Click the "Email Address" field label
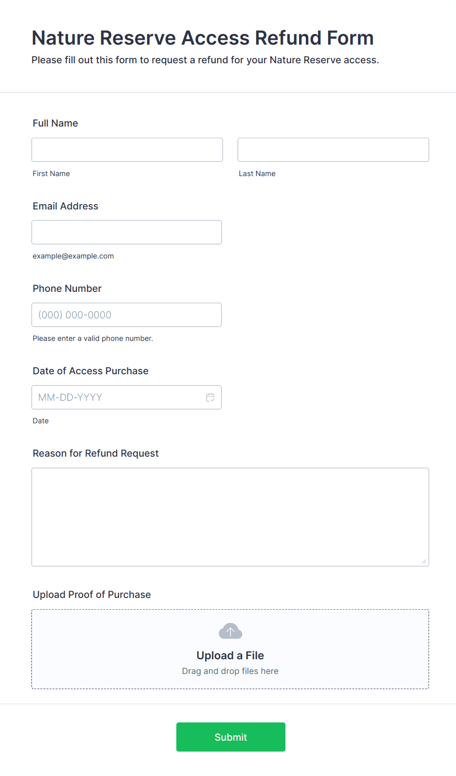The height and width of the screenshot is (776, 456). coord(65,206)
